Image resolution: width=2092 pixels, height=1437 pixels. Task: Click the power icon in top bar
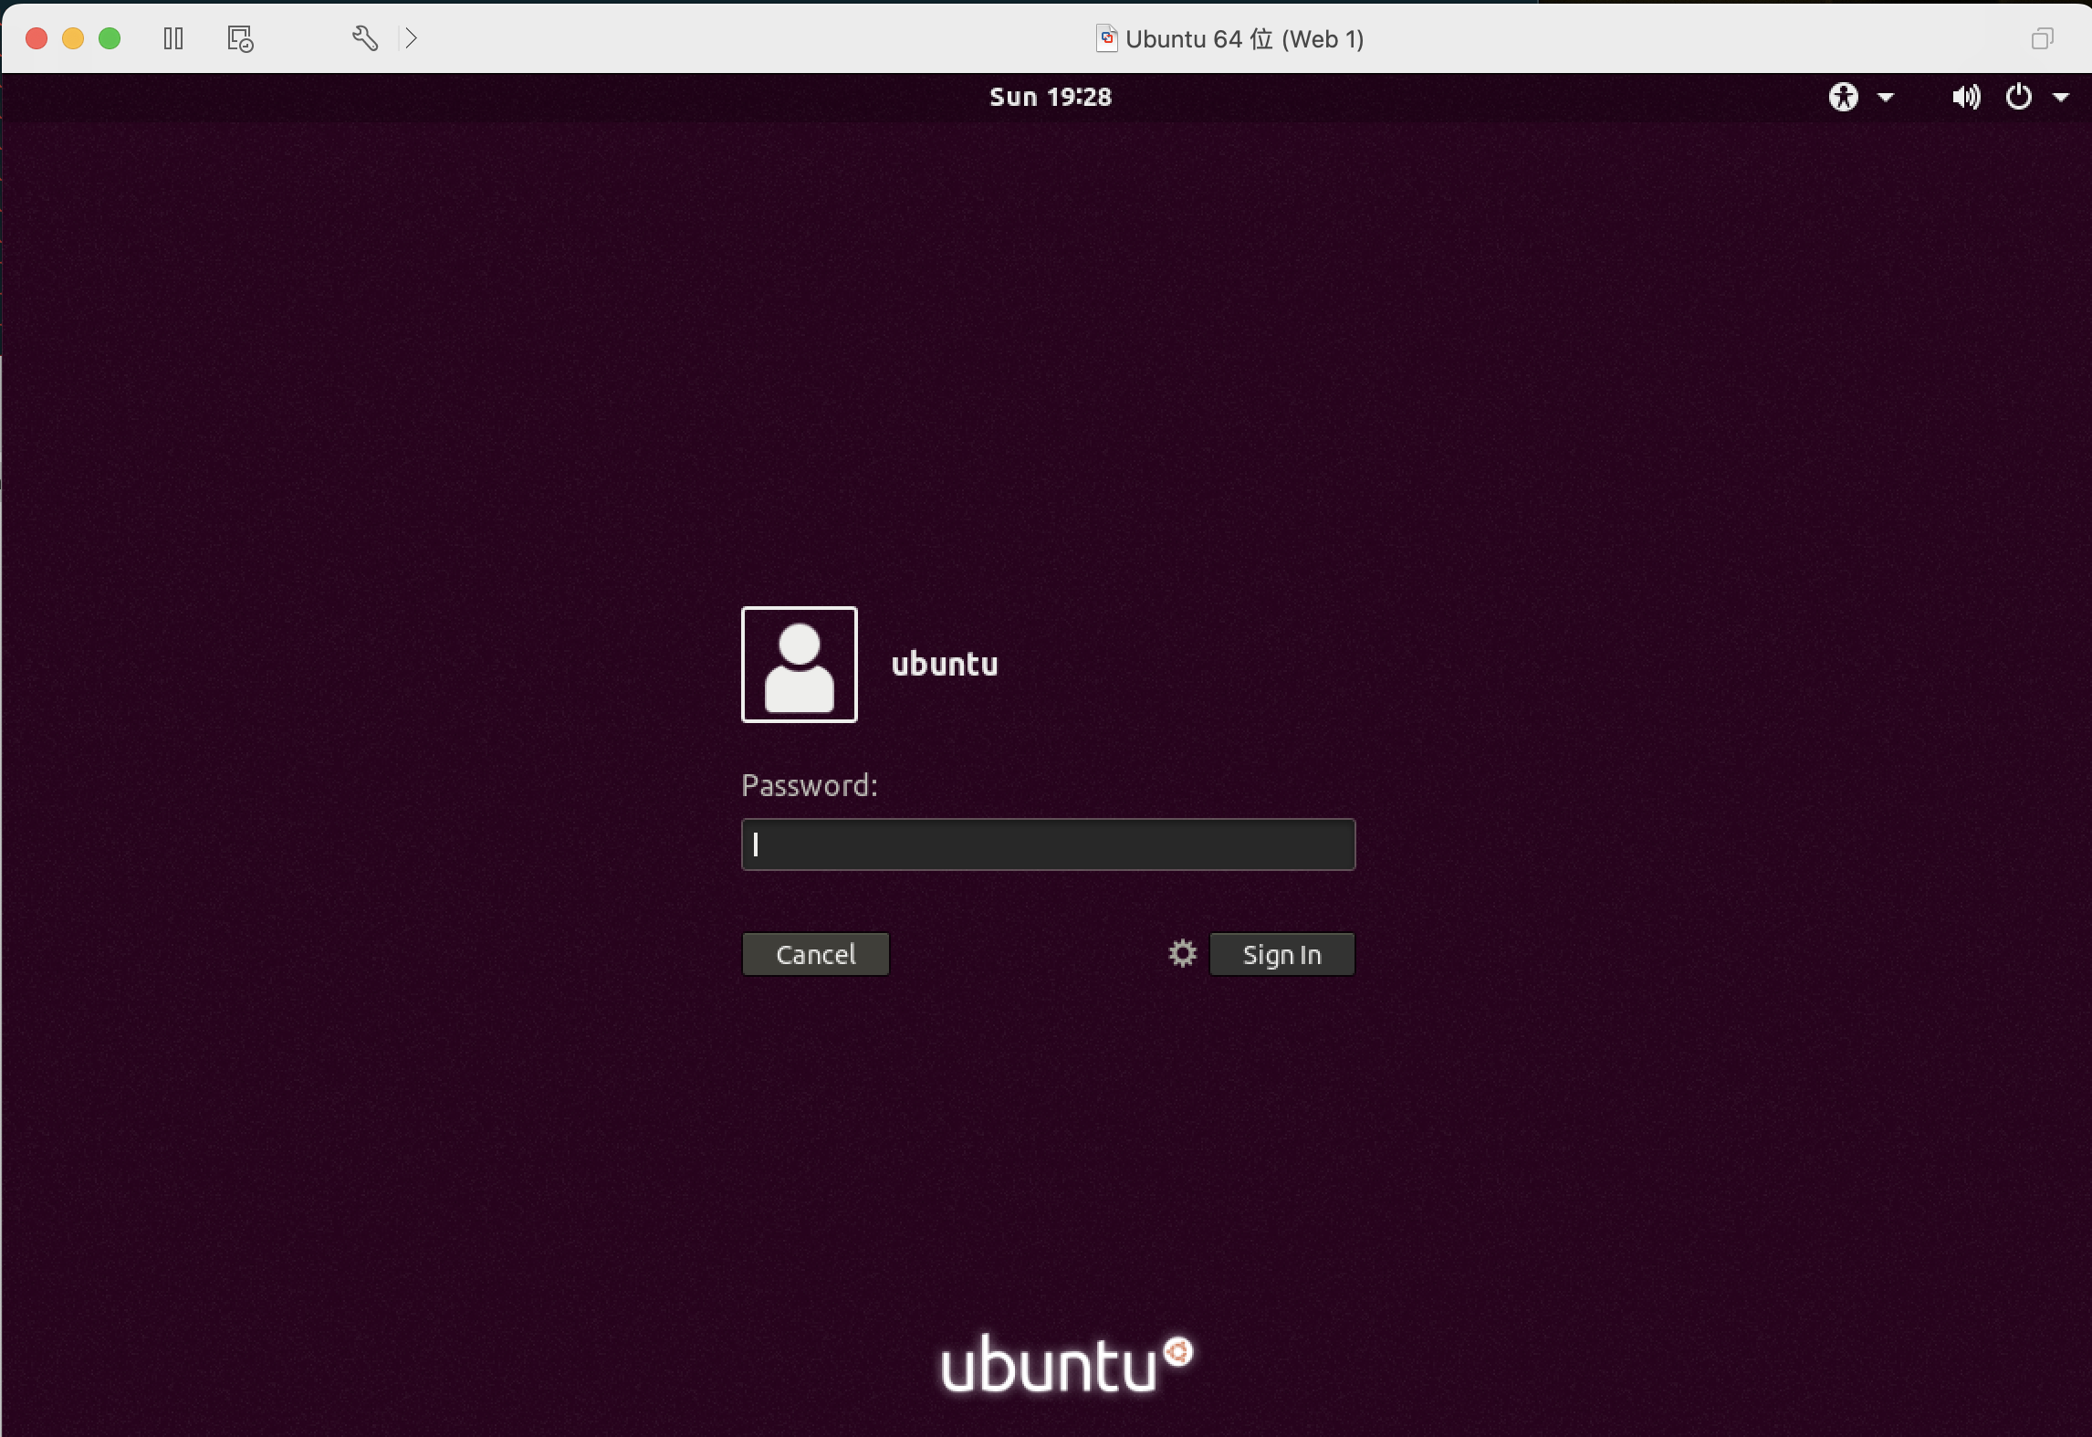[x=2018, y=97]
